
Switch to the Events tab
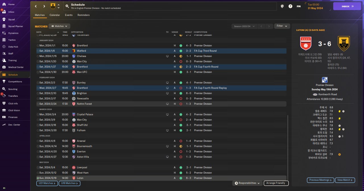(69, 15)
